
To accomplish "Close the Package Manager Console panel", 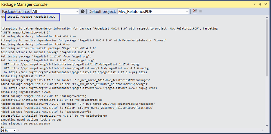I will click(x=266, y=4).
